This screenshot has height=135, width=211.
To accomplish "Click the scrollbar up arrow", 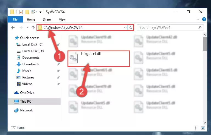I will coord(205,35).
